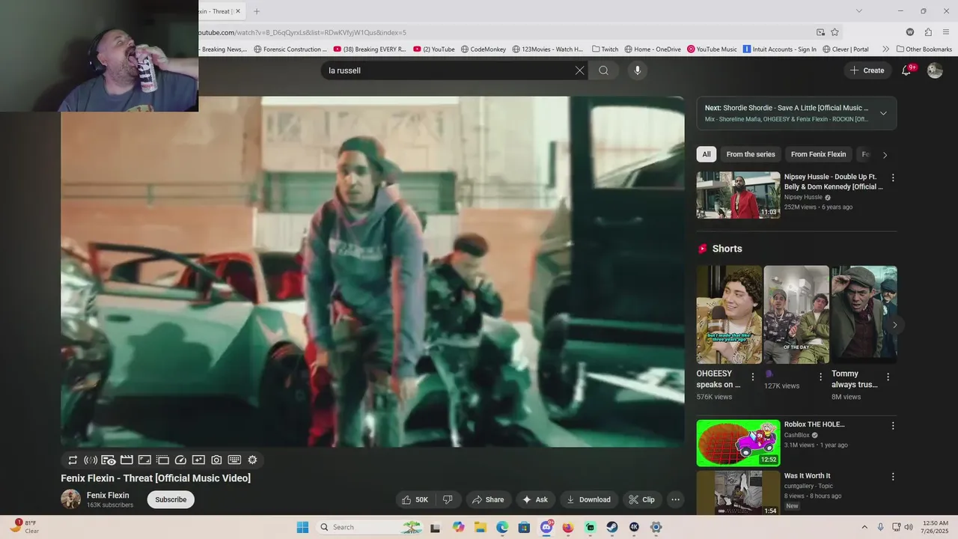Open the Windows Start menu
Image resolution: width=958 pixels, height=539 pixels.
click(x=302, y=527)
